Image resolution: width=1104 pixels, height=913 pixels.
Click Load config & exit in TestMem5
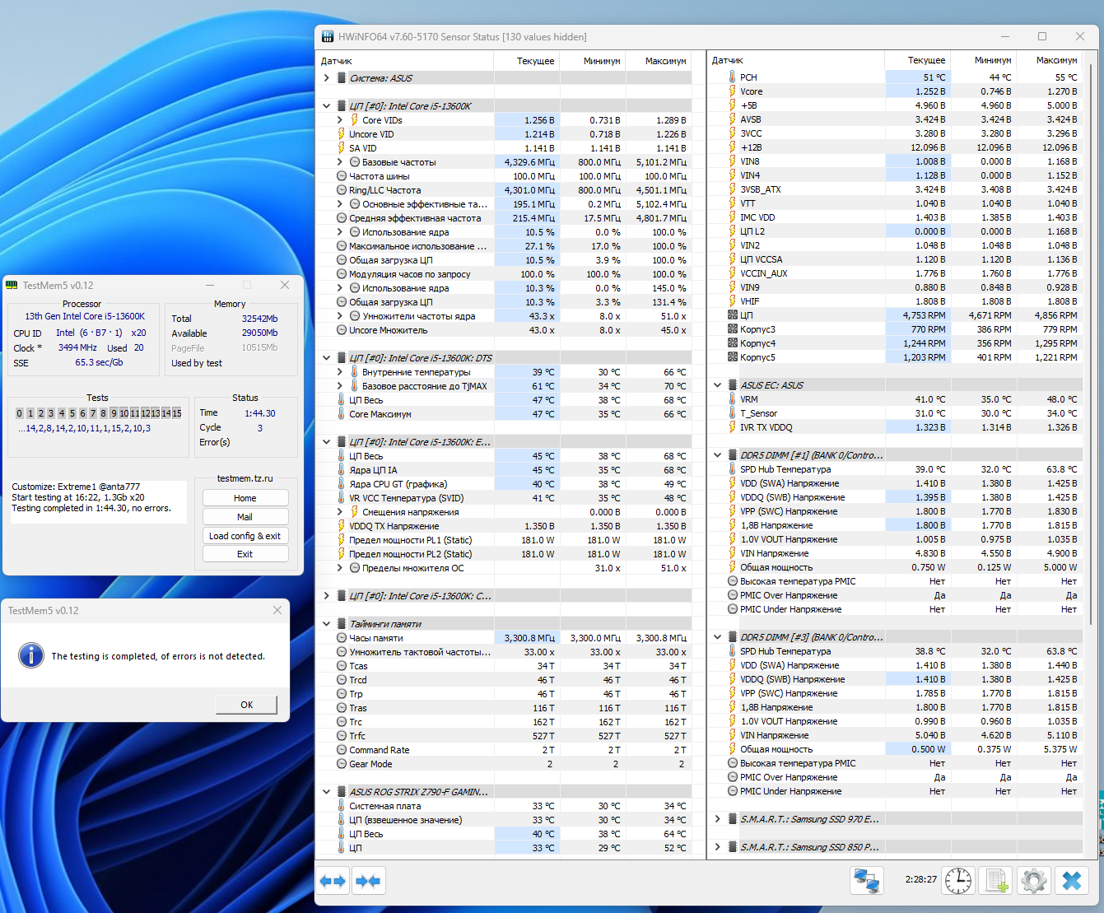pyautogui.click(x=245, y=536)
